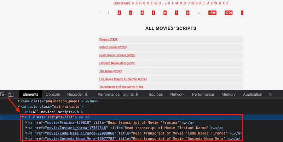Filter scripts by letter B

coord(137,3)
